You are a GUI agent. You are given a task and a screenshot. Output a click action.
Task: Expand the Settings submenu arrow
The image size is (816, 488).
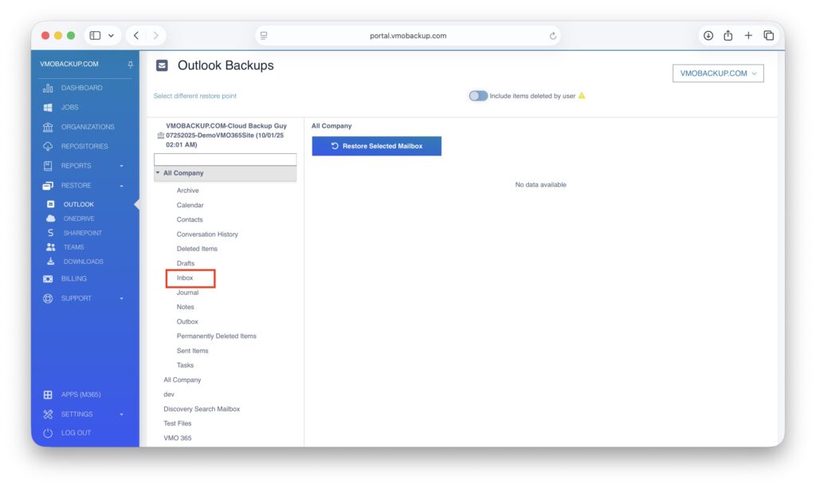tap(122, 415)
